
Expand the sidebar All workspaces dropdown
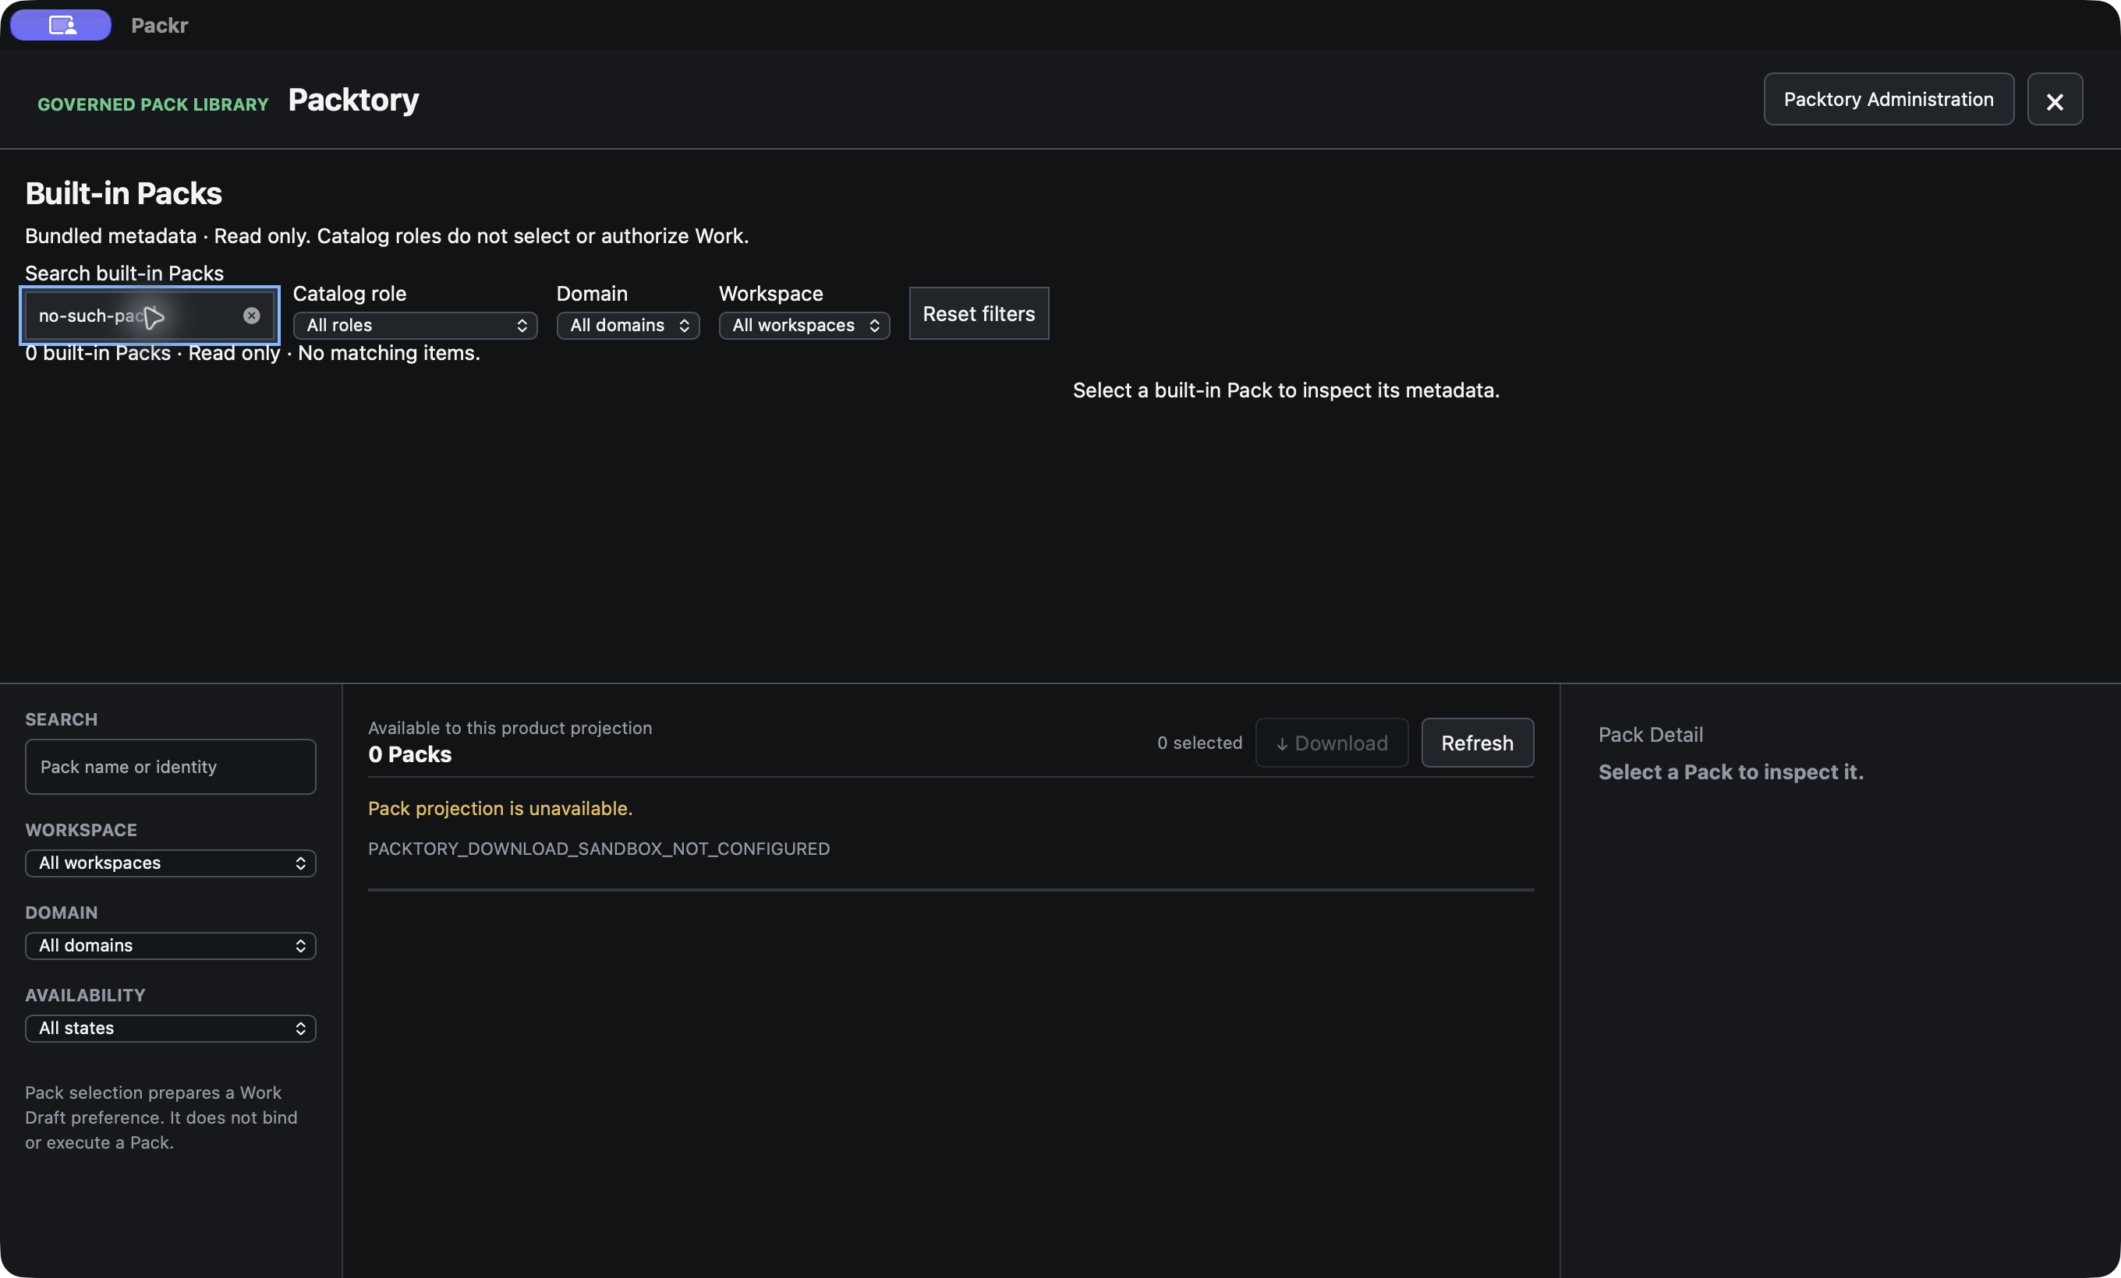[171, 863]
